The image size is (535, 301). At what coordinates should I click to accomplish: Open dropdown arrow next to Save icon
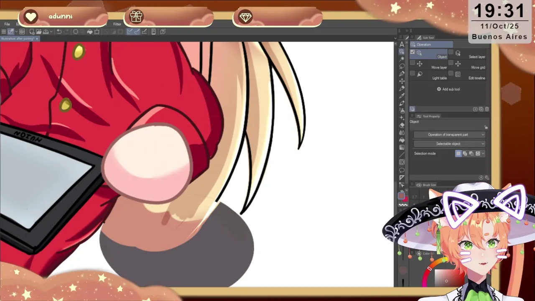[x=51, y=32]
